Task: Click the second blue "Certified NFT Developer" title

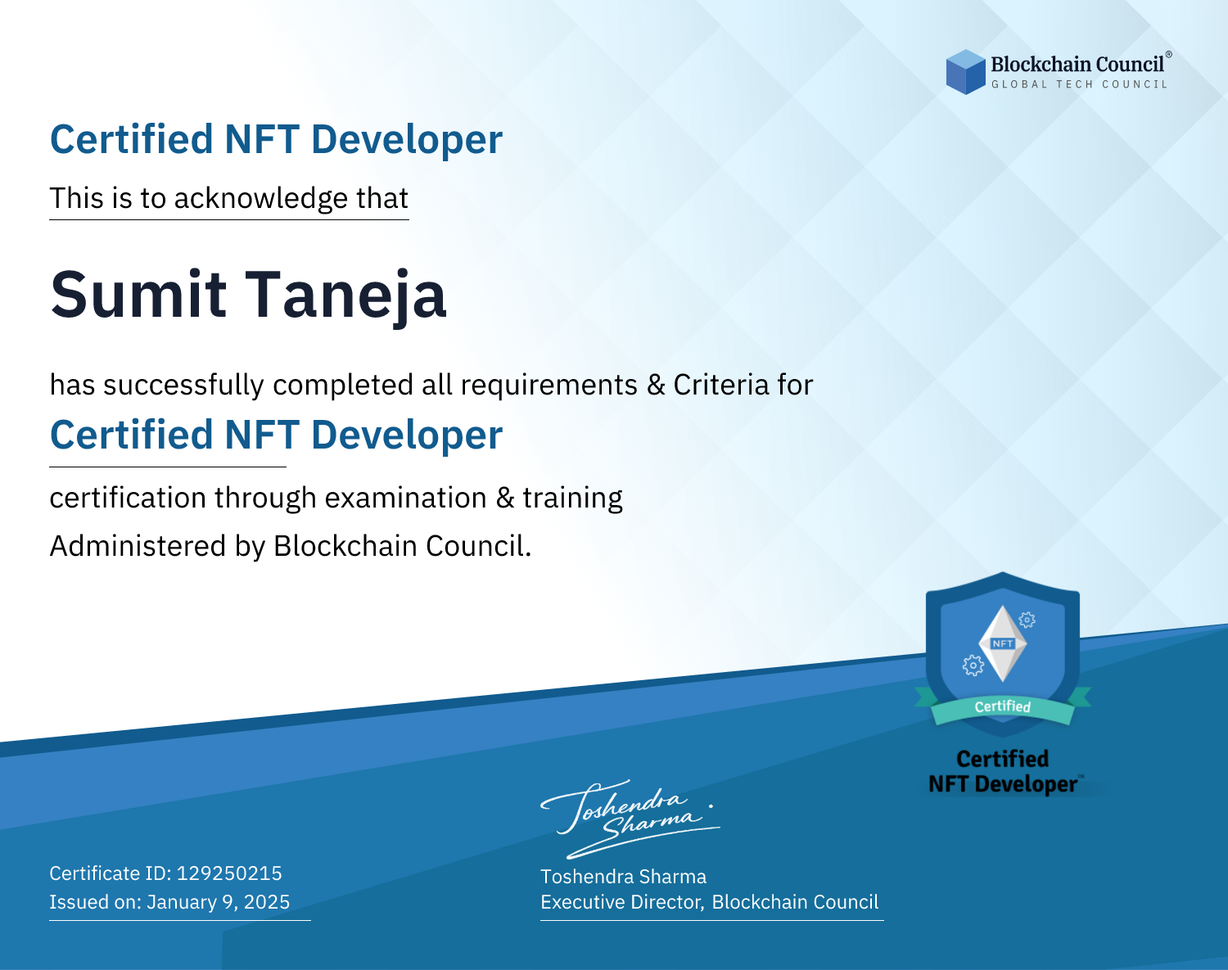Action: pos(276,435)
